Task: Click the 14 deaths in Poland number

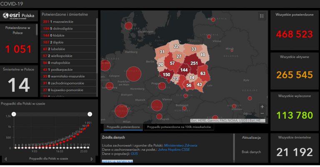Action: (x=19, y=85)
